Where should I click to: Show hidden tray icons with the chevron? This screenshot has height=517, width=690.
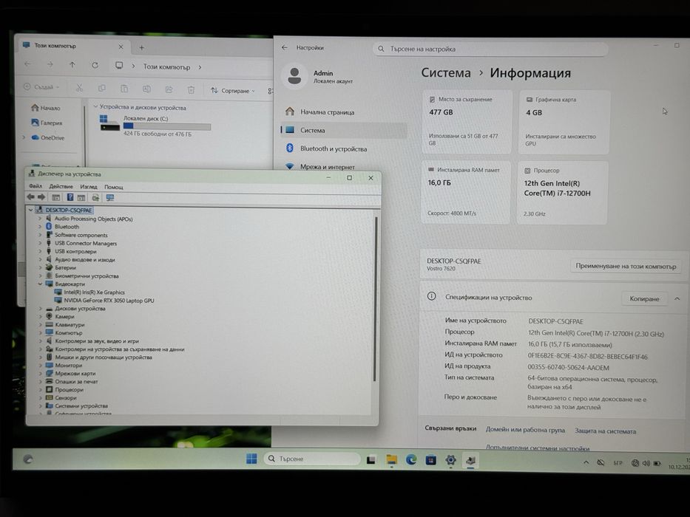tap(586, 462)
